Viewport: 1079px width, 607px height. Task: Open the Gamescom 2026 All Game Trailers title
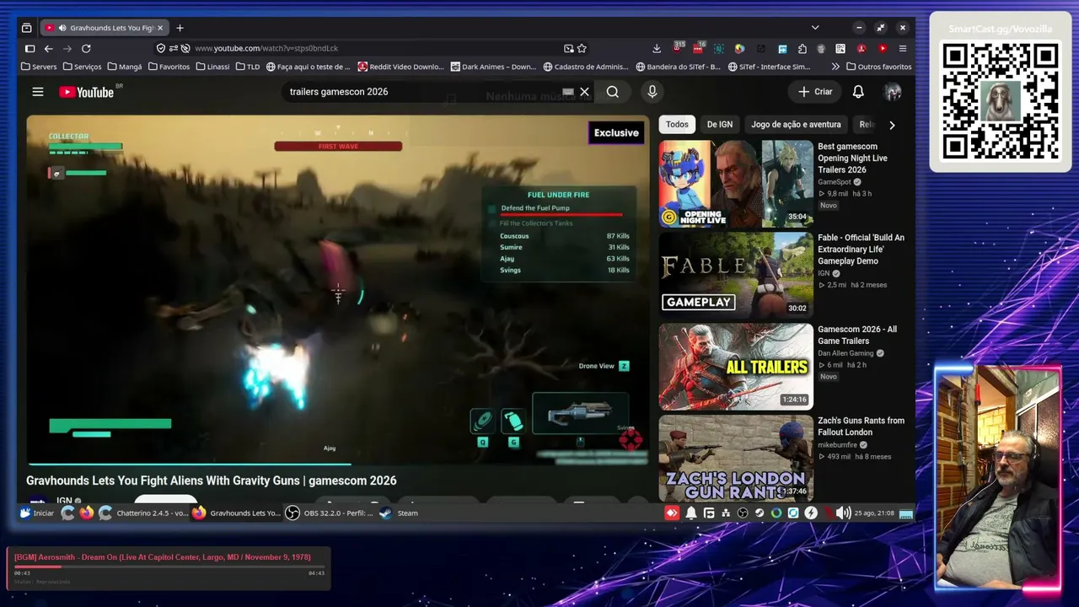click(x=857, y=336)
